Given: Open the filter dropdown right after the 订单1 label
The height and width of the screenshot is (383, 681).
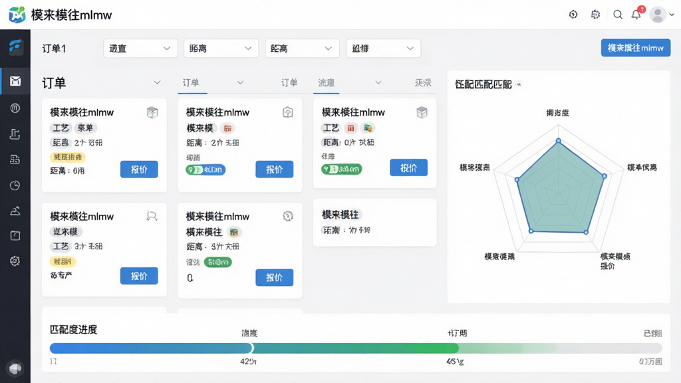Looking at the screenshot, I should click(x=140, y=48).
